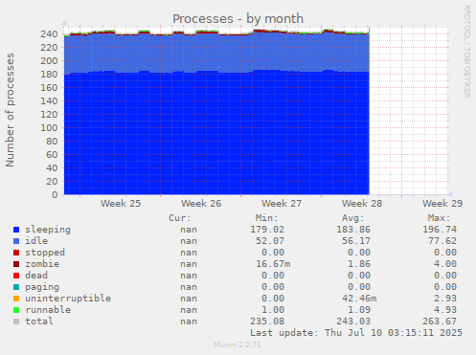The height and width of the screenshot is (355, 476).
Task: Click runnable min value 1.00
Action: 273,310
